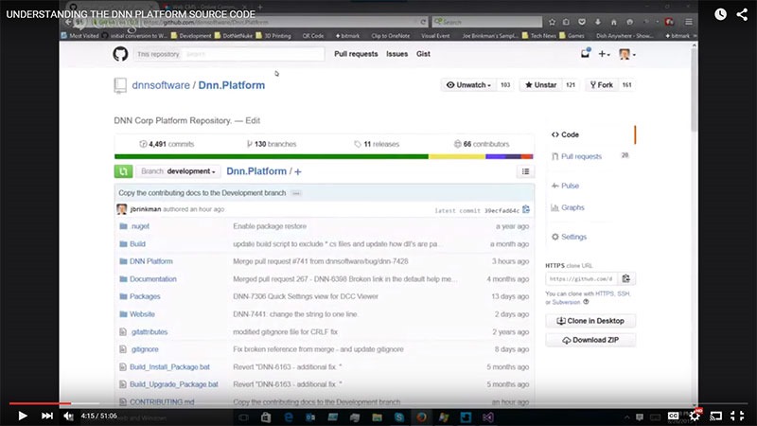Seek on the video progress bar

(378, 403)
